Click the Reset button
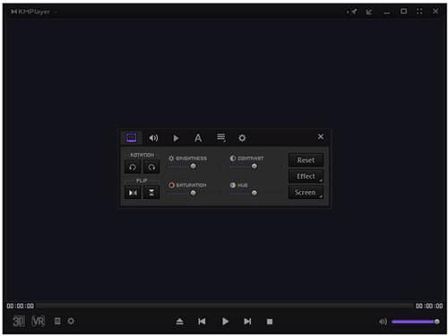Screen dimensions: 448x336 point(306,160)
